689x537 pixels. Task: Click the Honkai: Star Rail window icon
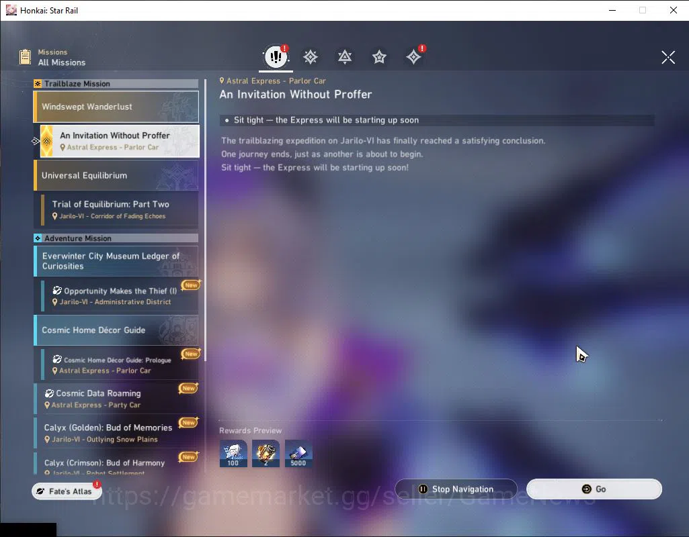pyautogui.click(x=11, y=10)
